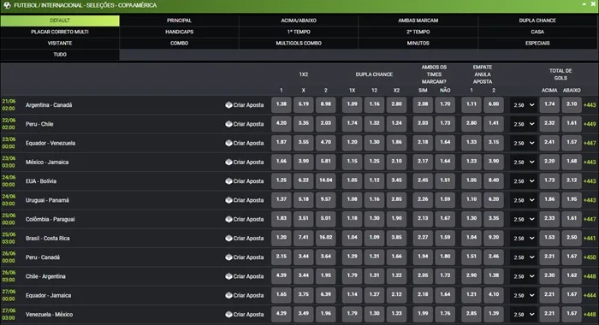Pick double chance X2 at 3.45 for EUA - Bolívia
Screen dimensions: 599x325
(396, 181)
